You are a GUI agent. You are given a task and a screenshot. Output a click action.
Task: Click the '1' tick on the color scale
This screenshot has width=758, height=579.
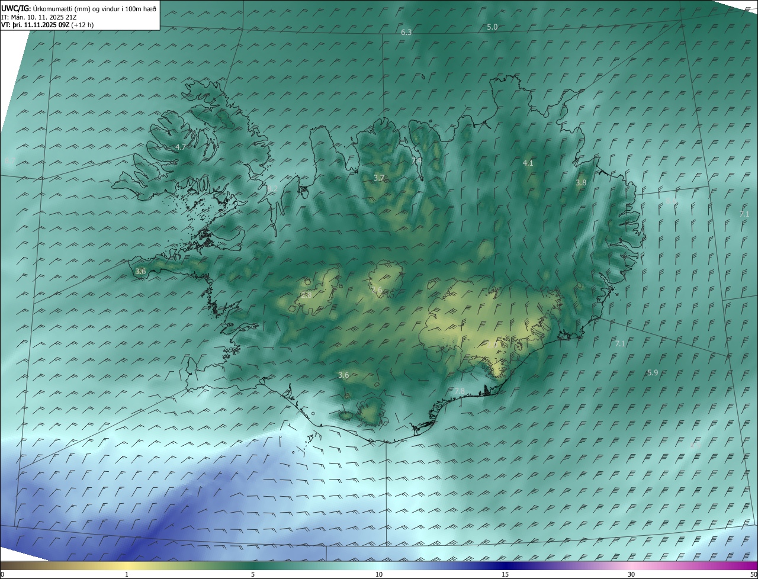pyautogui.click(x=127, y=574)
